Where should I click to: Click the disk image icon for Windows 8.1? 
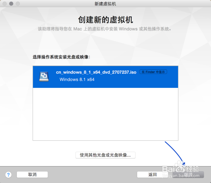coord(44,76)
